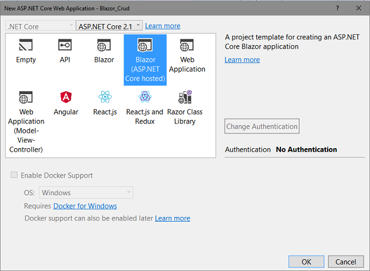Pick the Razor Class Library template icon
Screen dimensions: 370x271
[x=185, y=97]
